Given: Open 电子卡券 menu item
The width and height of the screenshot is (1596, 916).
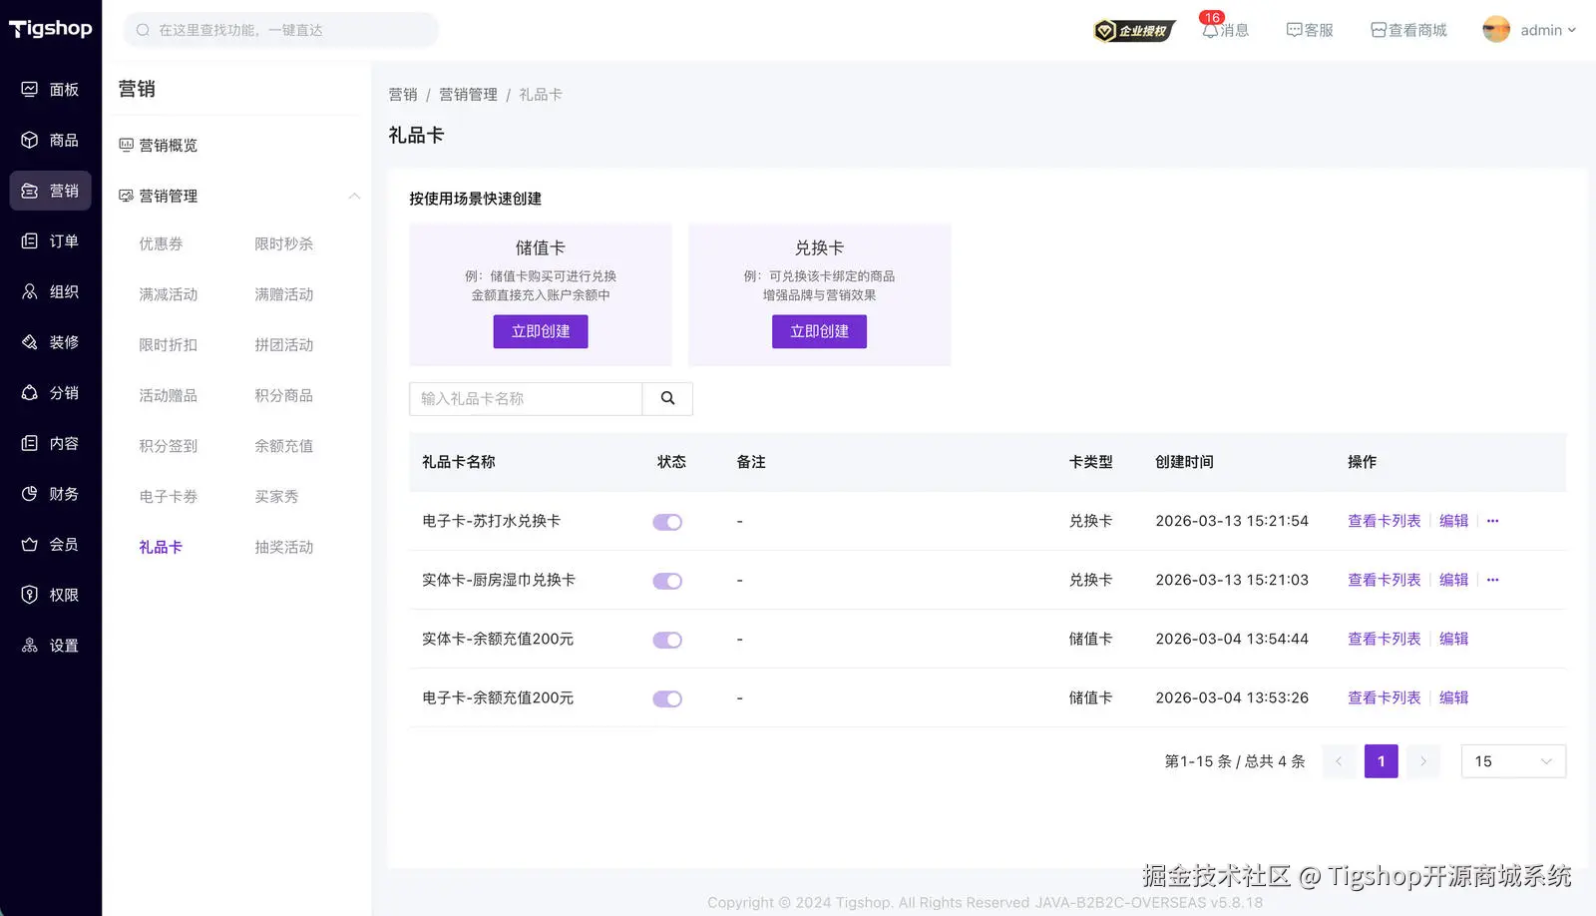Looking at the screenshot, I should coord(168,496).
